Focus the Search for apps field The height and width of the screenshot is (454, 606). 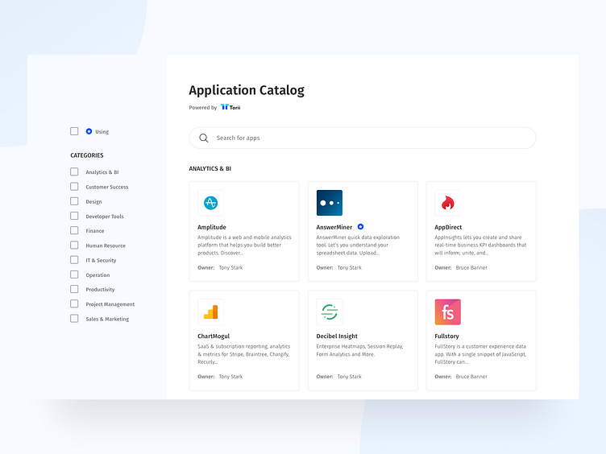[362, 138]
